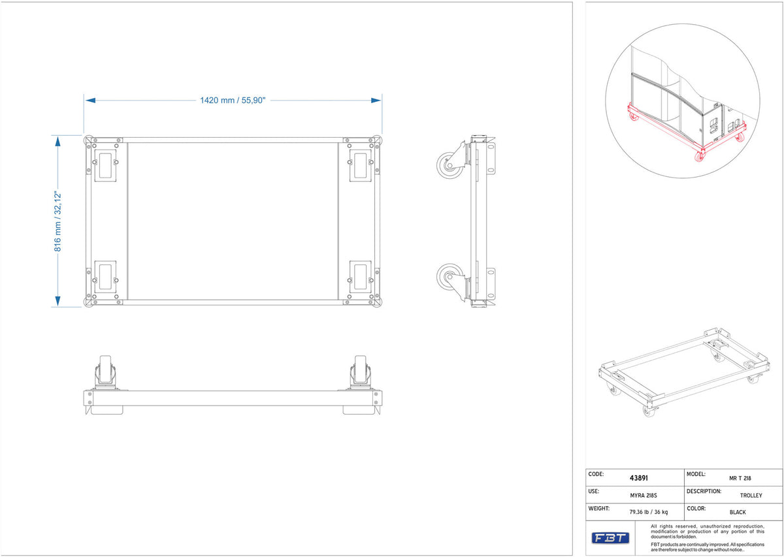Viewport: 784px width, 557px height.
Task: Click the lower caster wheel in side view
Action: click(449, 278)
